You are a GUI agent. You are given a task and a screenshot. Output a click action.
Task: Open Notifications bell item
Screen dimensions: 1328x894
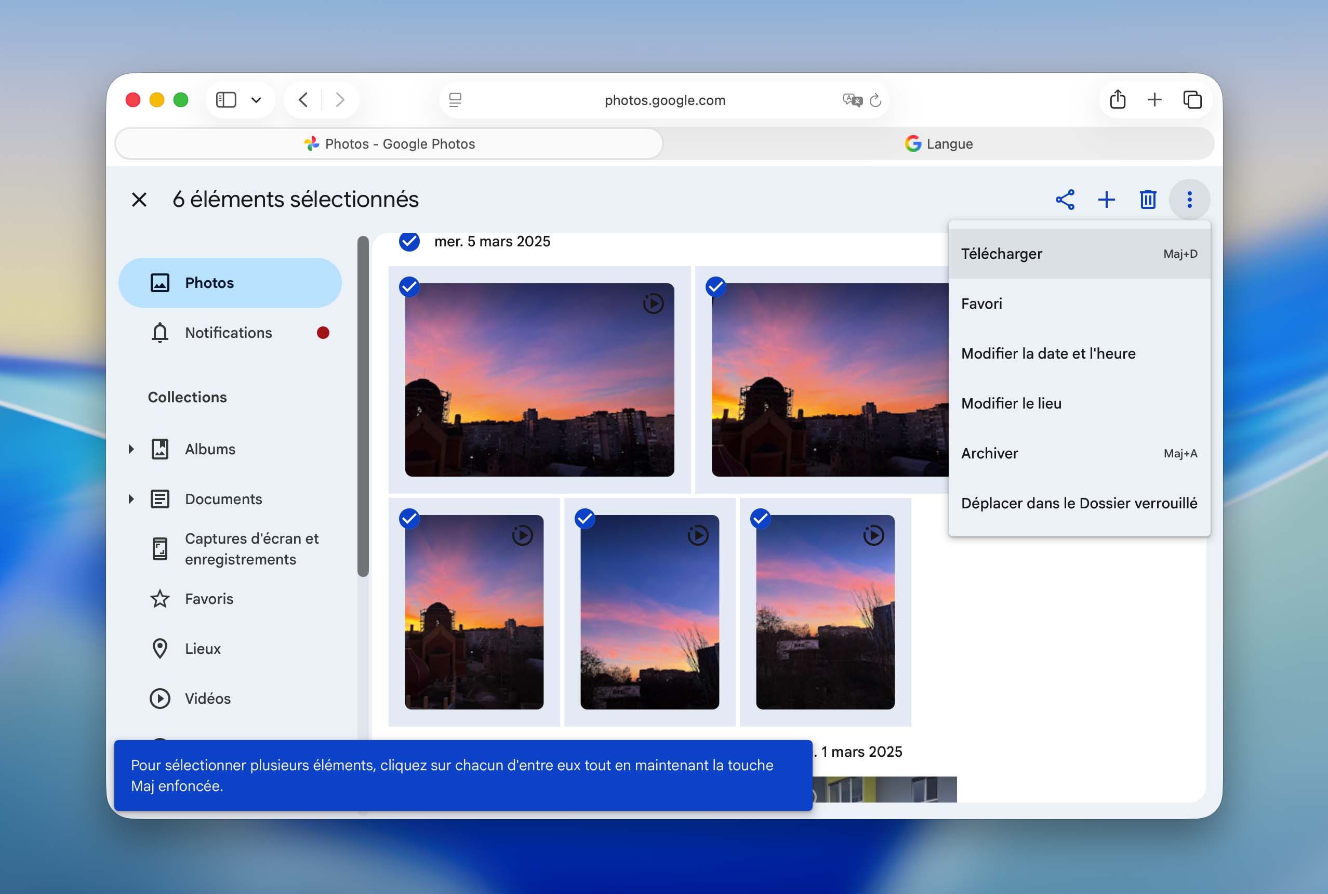tap(230, 333)
